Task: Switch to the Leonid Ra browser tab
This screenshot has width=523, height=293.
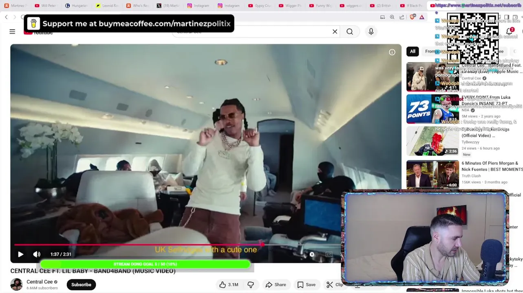Action: pos(107,6)
